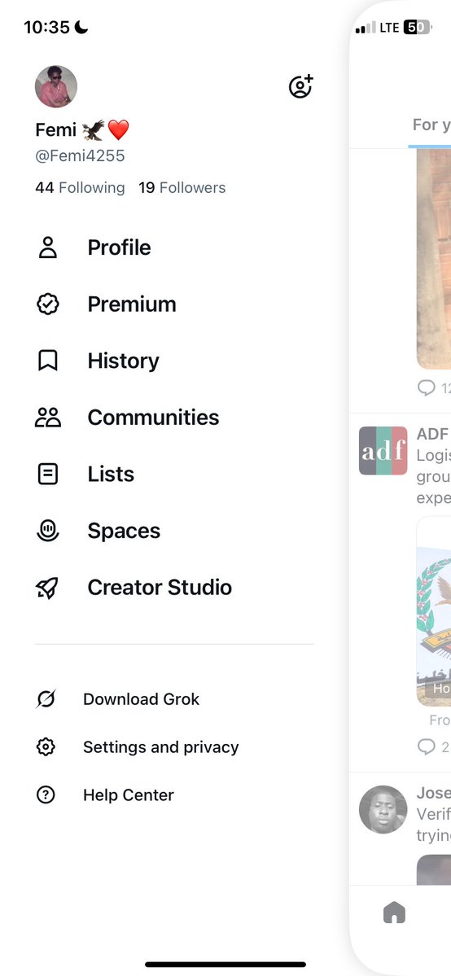451x976 pixels.
Task: Tap the ADF account name in feed
Action: click(x=433, y=434)
